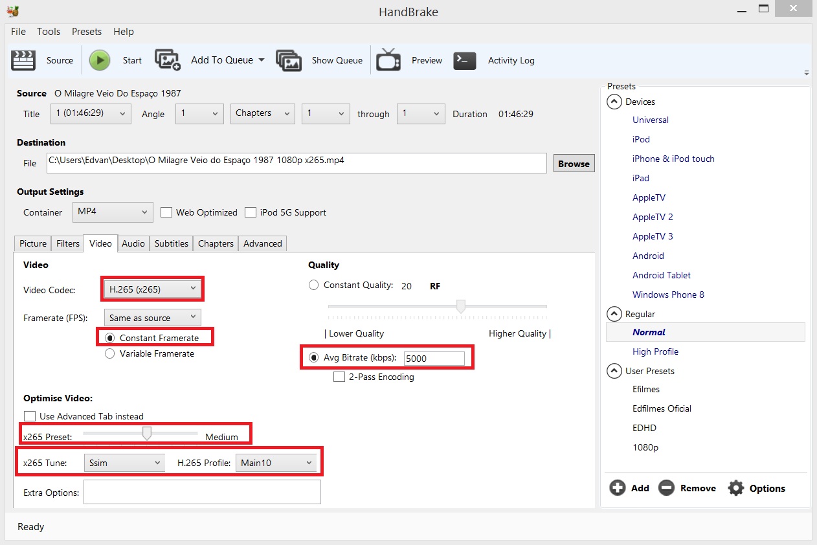This screenshot has height=545, width=817.
Task: Select the Universal preset
Action: pyautogui.click(x=651, y=120)
